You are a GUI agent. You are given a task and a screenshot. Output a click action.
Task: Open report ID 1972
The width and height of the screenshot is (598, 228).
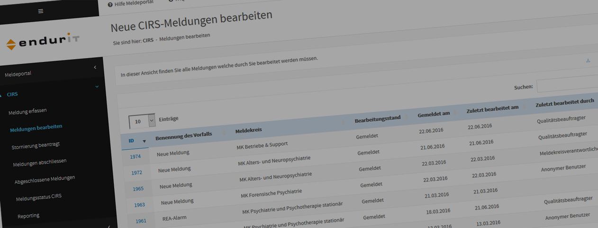[137, 173]
